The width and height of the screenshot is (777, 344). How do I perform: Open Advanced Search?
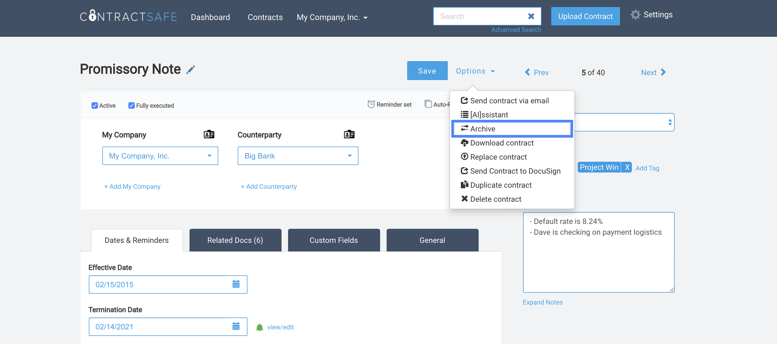pyautogui.click(x=516, y=29)
